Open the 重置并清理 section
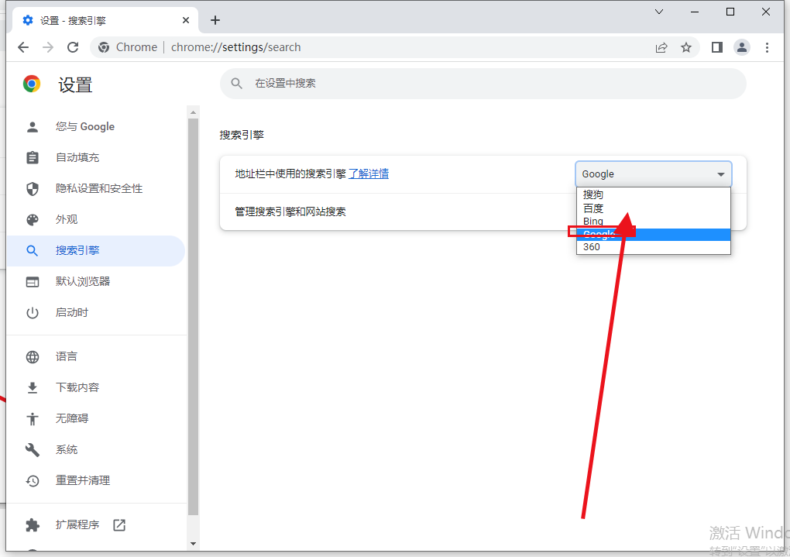The image size is (790, 557). coord(96,481)
